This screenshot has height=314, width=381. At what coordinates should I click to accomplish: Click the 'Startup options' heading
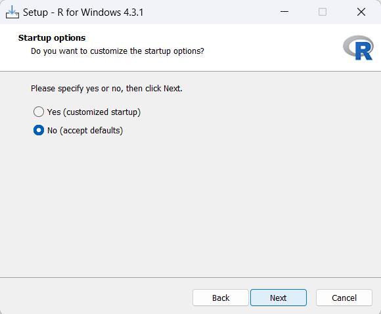[x=52, y=38]
